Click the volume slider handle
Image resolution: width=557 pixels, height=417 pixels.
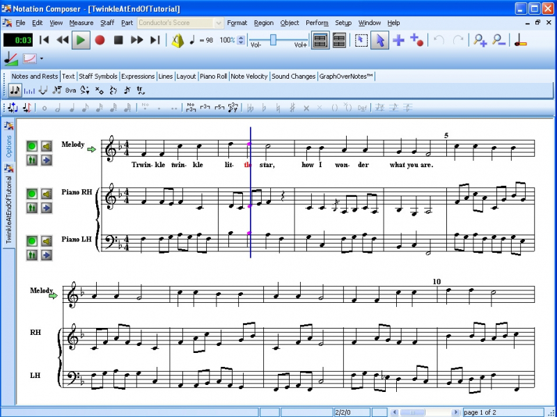coord(273,40)
